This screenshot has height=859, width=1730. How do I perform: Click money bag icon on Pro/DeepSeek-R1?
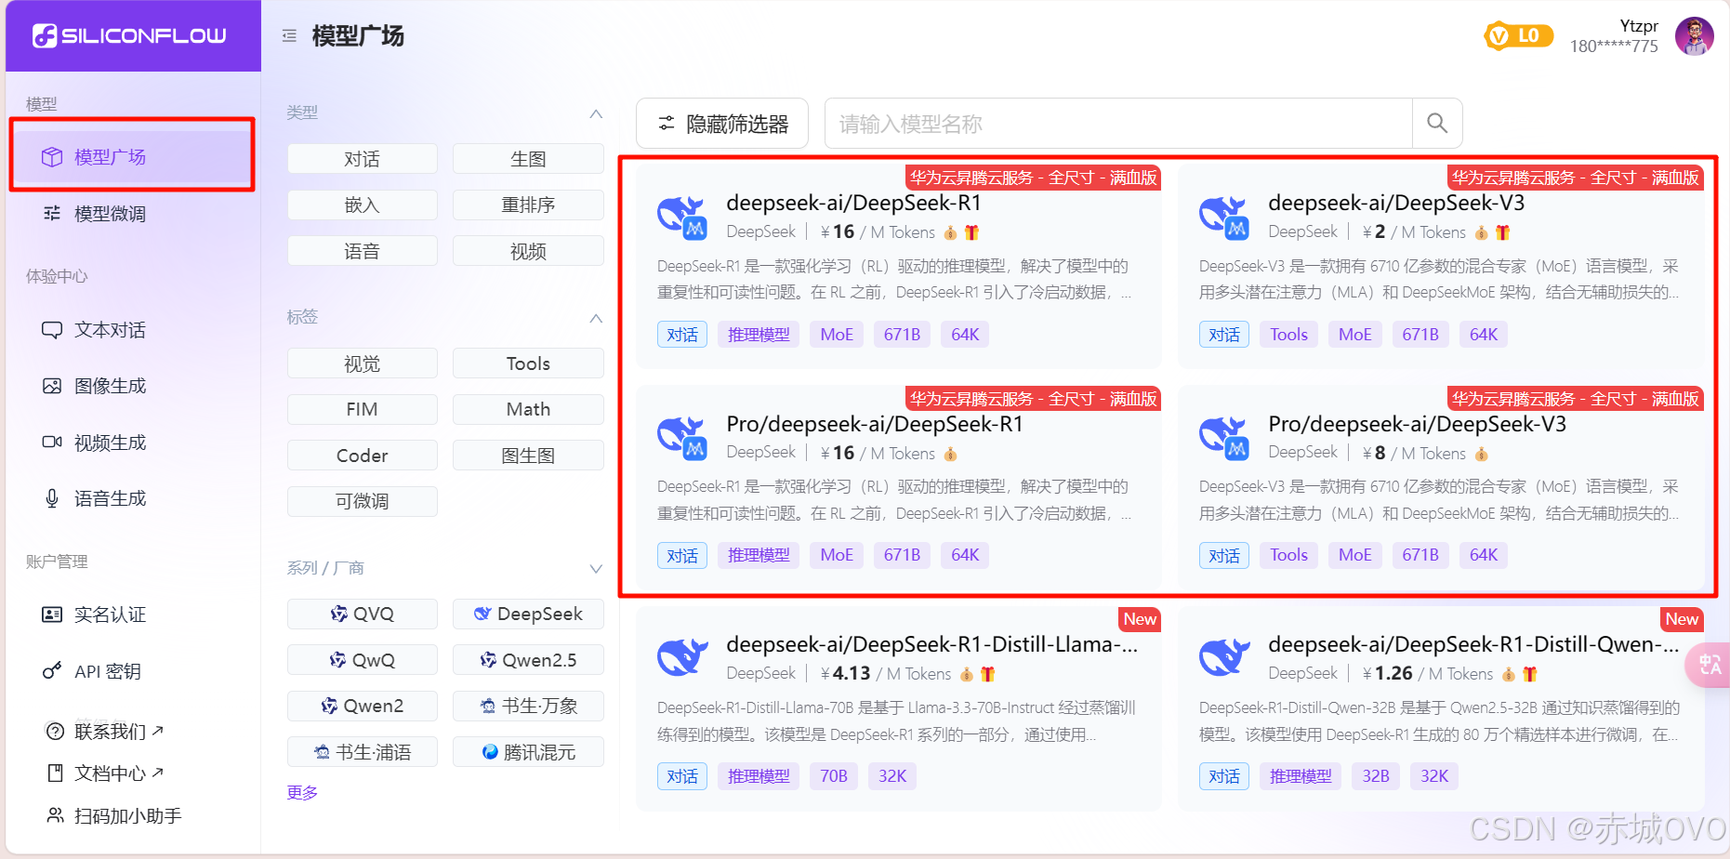950,454
